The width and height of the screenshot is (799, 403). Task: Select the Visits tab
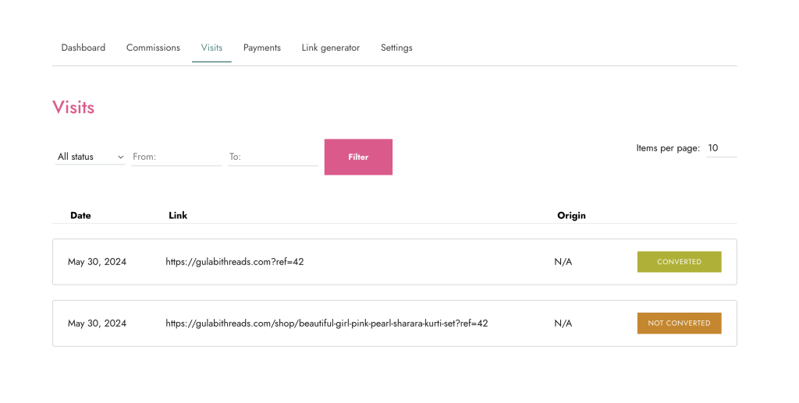[x=211, y=48]
